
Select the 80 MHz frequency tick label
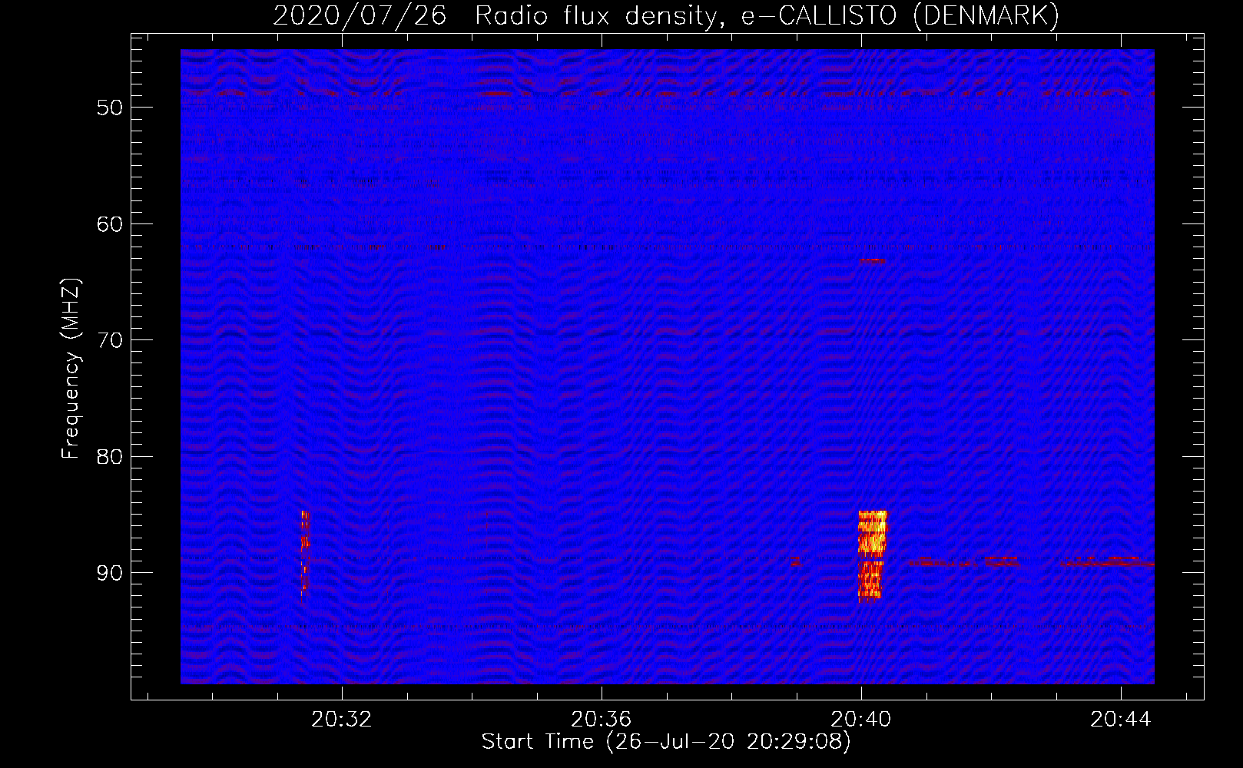pos(110,456)
